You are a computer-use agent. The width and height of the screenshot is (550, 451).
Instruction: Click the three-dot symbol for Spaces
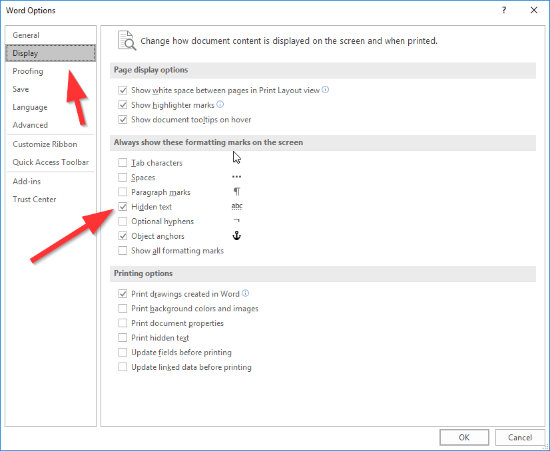pos(237,177)
